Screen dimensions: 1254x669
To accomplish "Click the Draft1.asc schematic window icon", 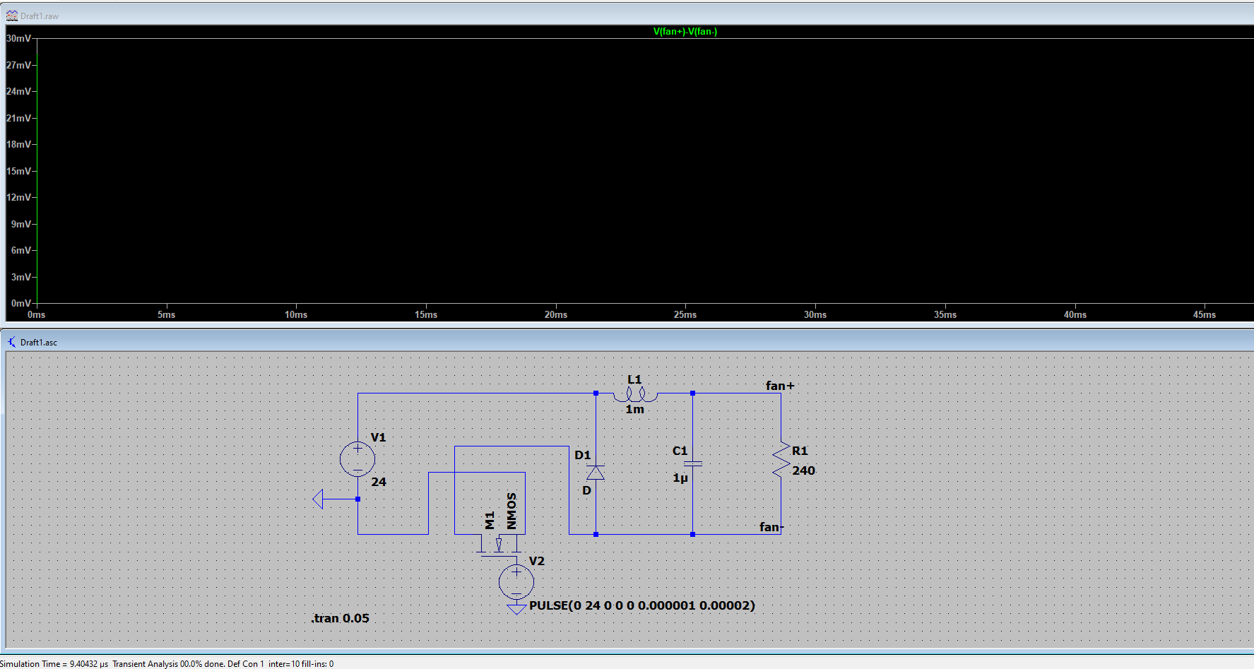I will click(12, 342).
